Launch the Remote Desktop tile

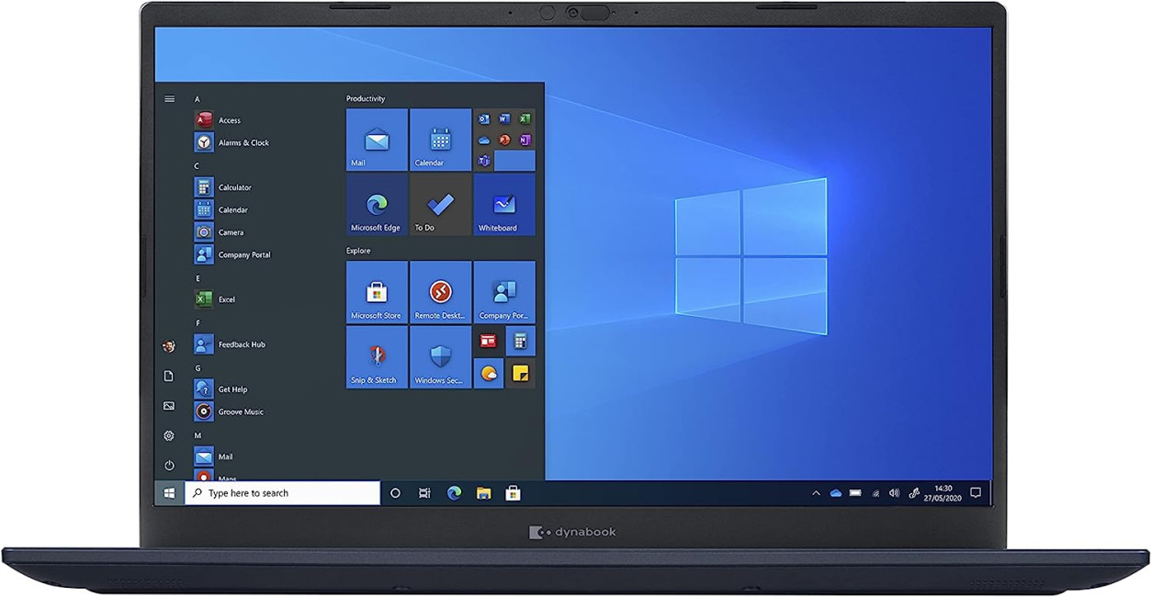pos(440,292)
